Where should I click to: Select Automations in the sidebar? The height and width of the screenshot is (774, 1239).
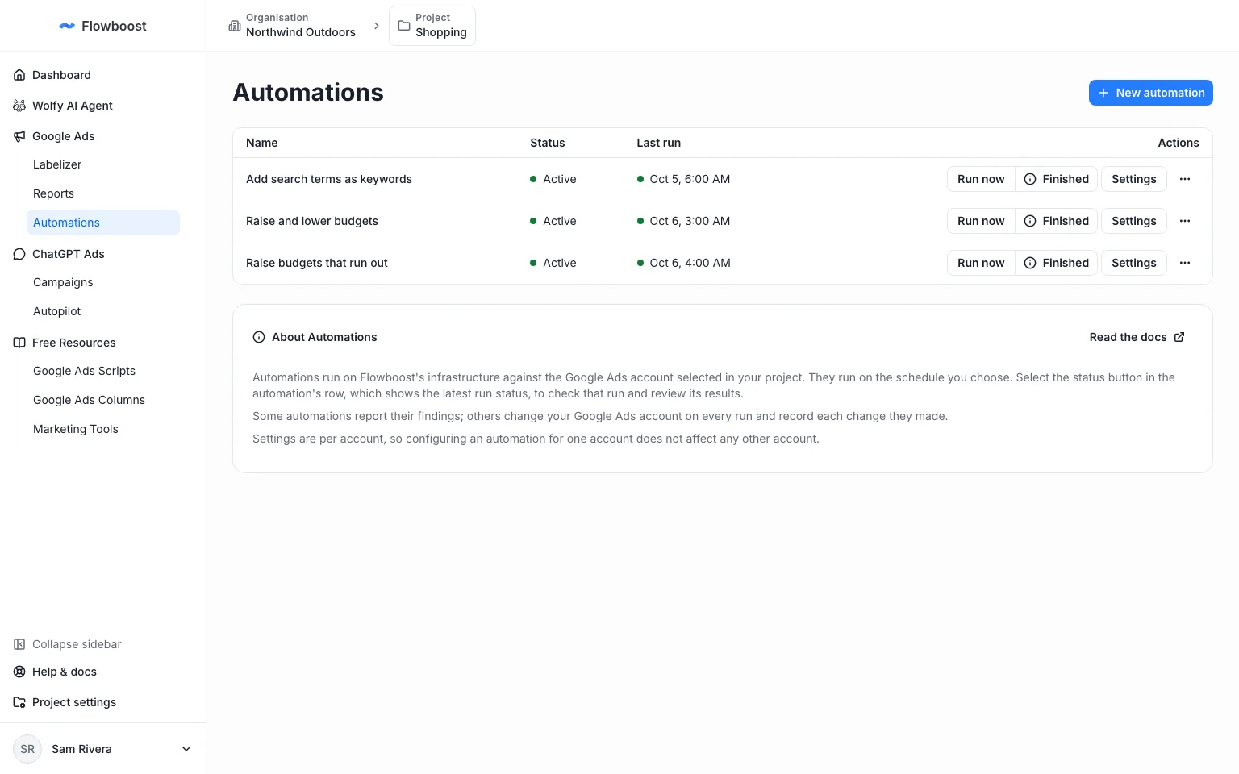click(x=103, y=223)
